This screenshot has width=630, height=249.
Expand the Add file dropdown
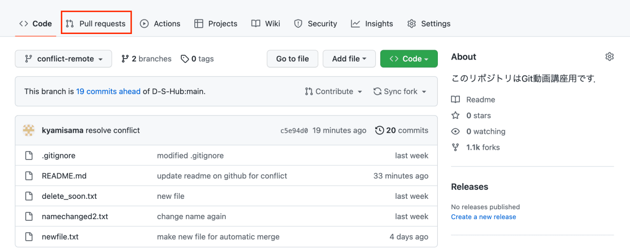pyautogui.click(x=349, y=59)
